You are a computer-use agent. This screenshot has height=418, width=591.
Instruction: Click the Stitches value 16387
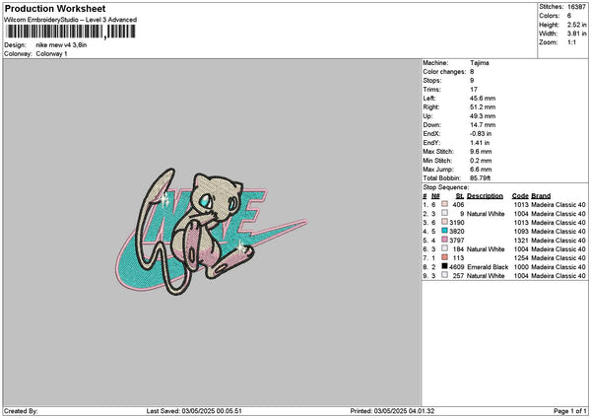[x=576, y=7]
